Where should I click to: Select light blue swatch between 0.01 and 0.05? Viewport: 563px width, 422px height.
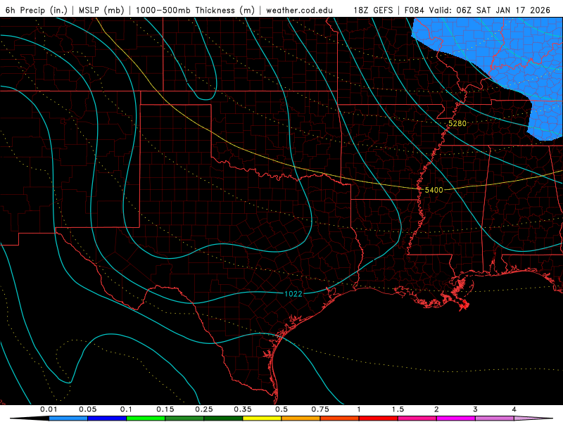(x=68, y=418)
